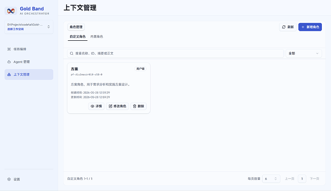This screenshot has height=191, width=331.
Task: Open 设置 at sidebar bottom
Action: click(29, 179)
